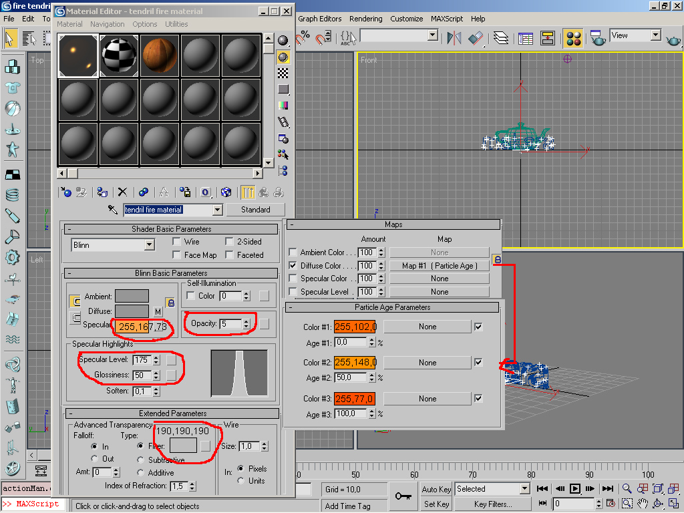684x513 pixels.
Task: Collapse the Blinn Basic Parameters rollout
Action: tap(170, 273)
